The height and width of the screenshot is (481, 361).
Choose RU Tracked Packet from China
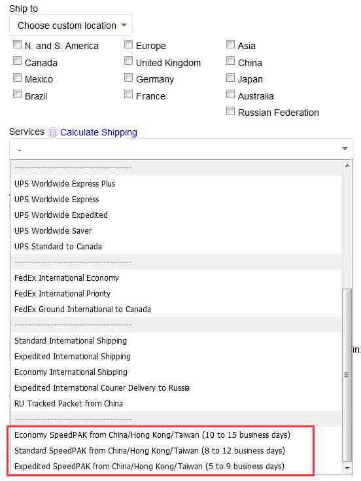(x=176, y=403)
